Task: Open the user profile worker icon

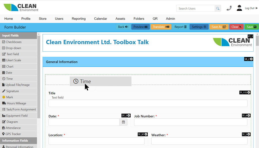Action: click(x=239, y=8)
